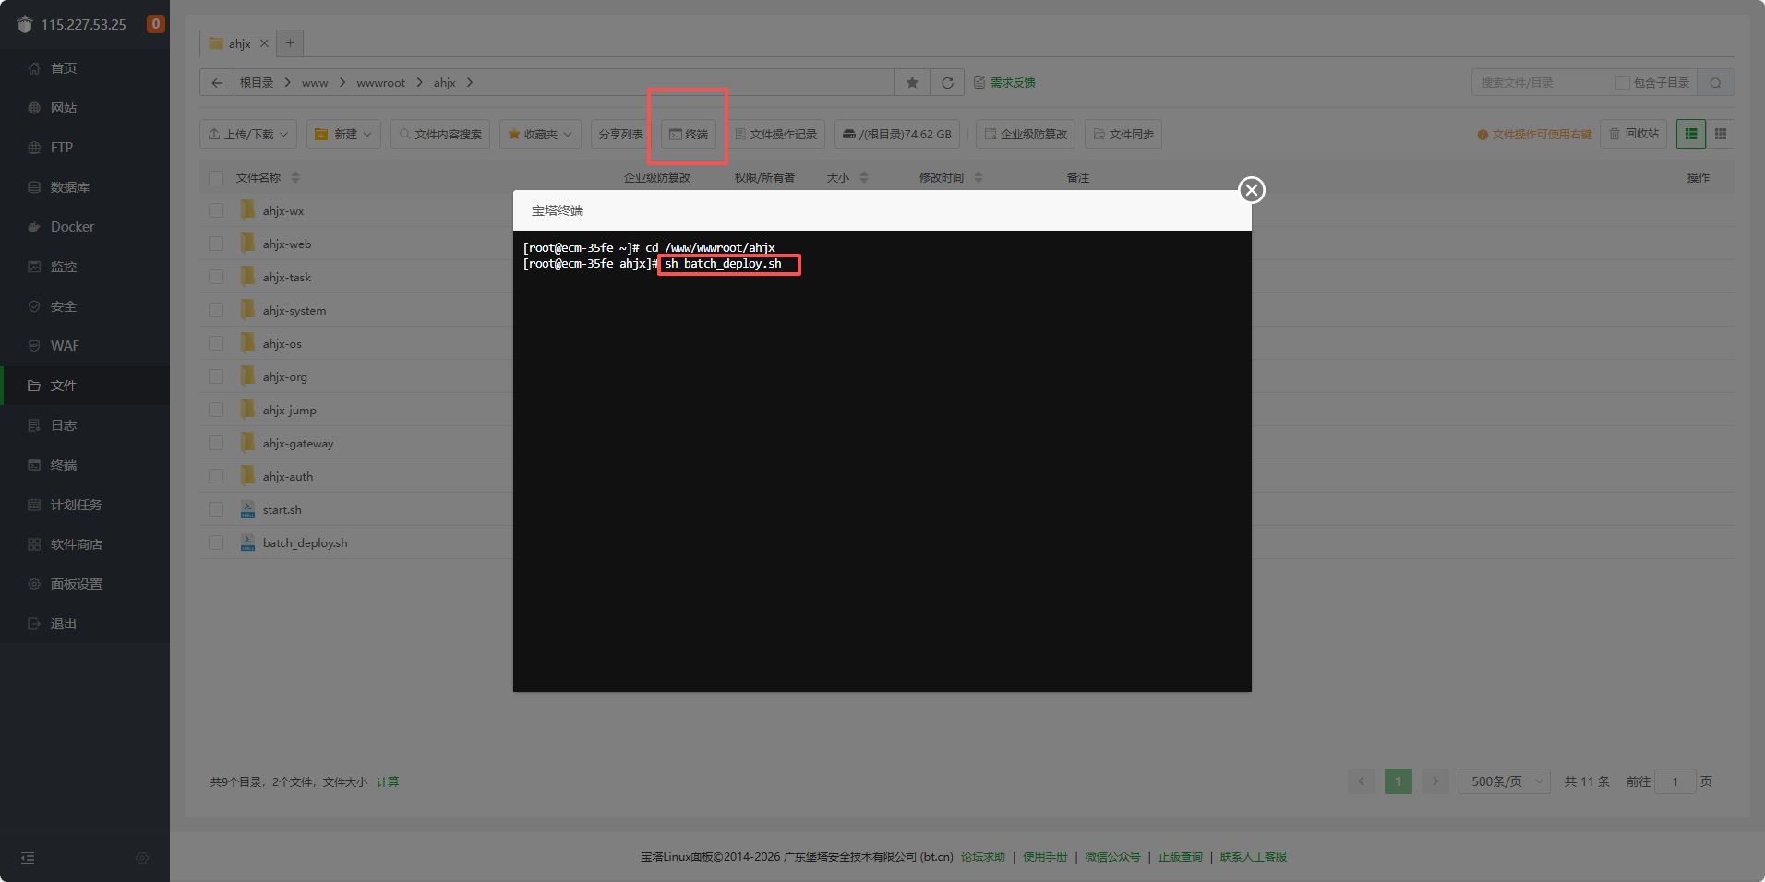The image size is (1765, 882).
Task: Switch to grid view layout icon
Action: point(1721,134)
